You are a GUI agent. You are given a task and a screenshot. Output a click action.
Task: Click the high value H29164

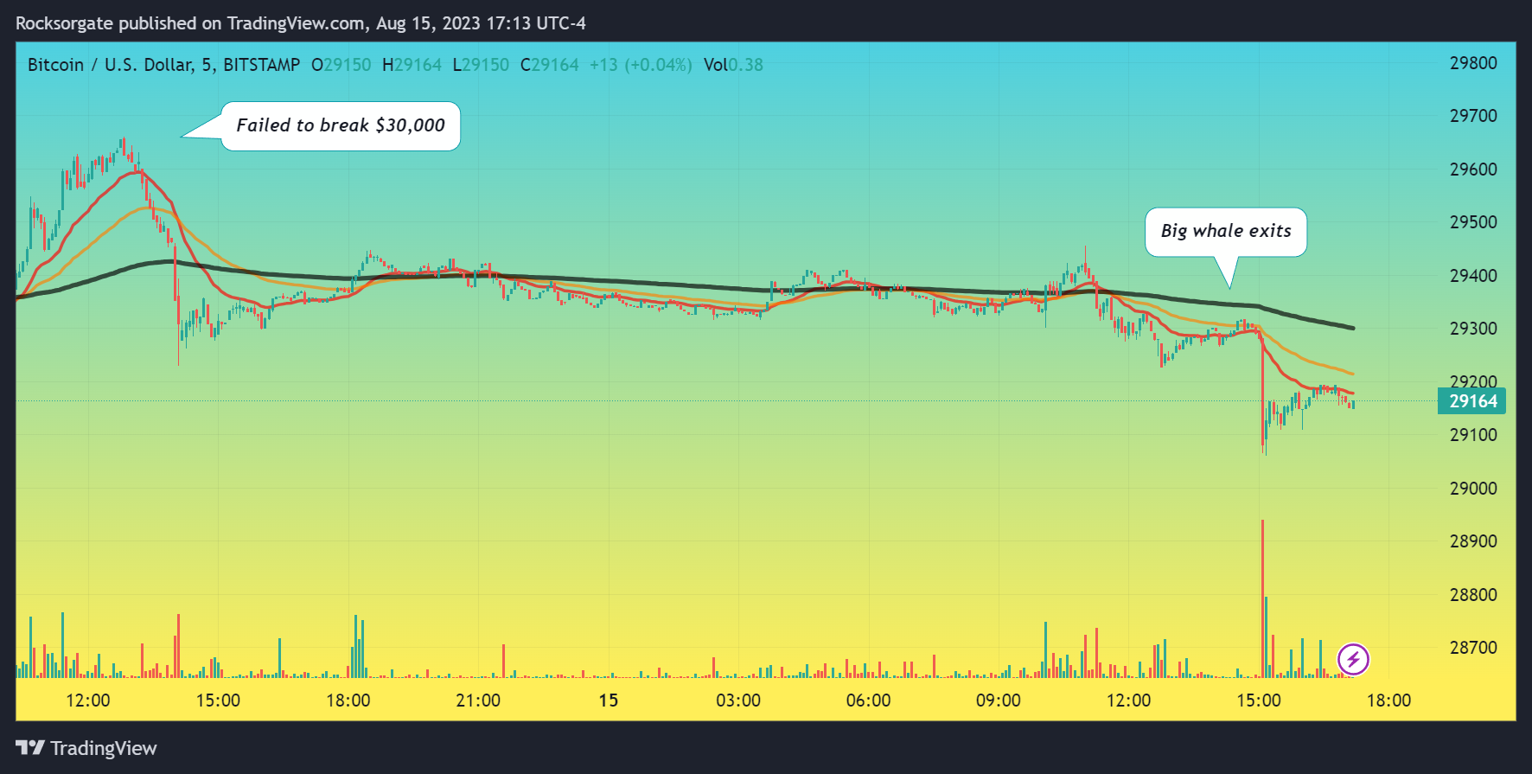tap(412, 65)
